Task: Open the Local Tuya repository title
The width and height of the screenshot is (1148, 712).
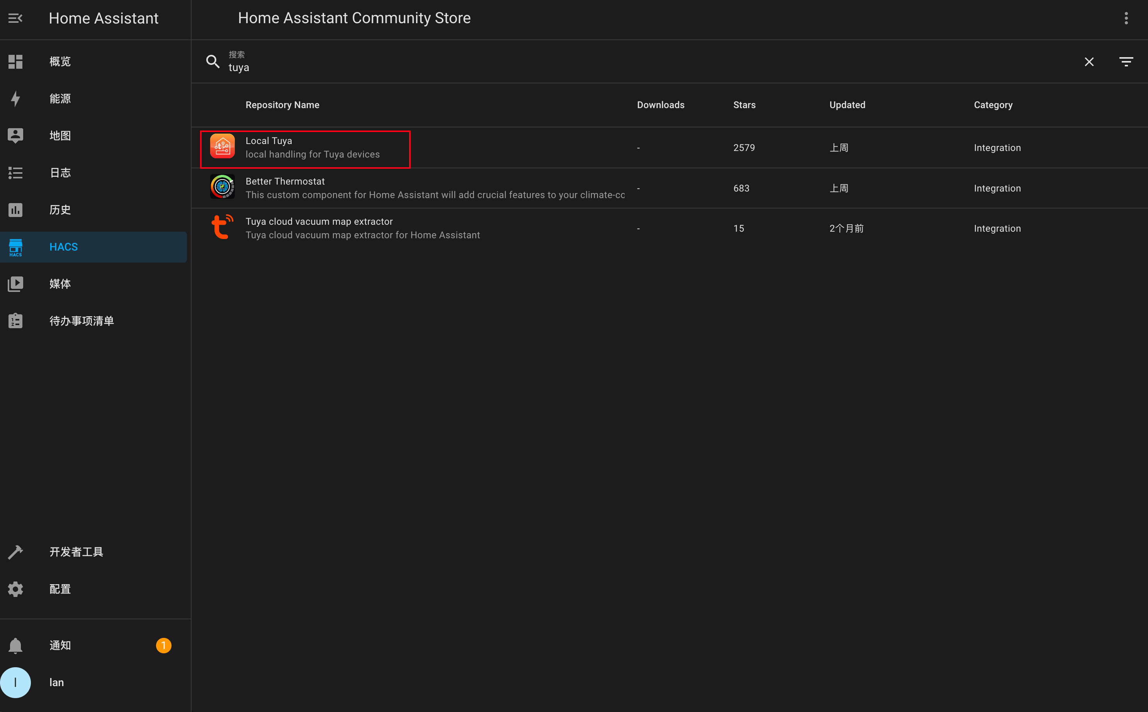Action: tap(268, 141)
